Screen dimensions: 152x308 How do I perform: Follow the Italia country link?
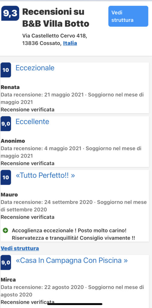(x=70, y=43)
